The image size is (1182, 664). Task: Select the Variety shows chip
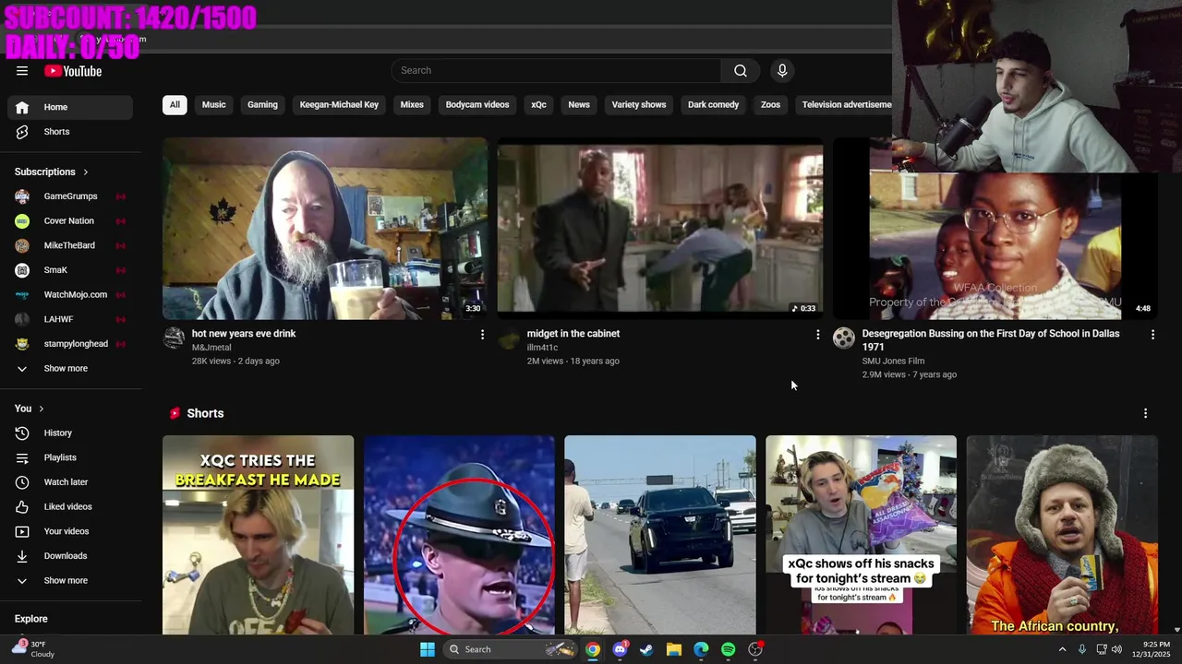coord(638,104)
